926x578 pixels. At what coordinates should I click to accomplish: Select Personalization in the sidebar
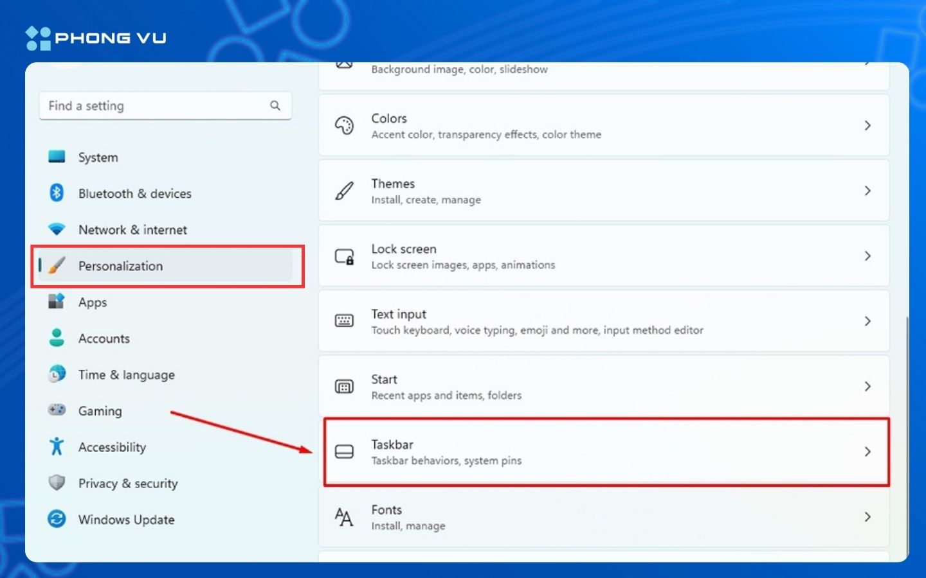click(120, 266)
